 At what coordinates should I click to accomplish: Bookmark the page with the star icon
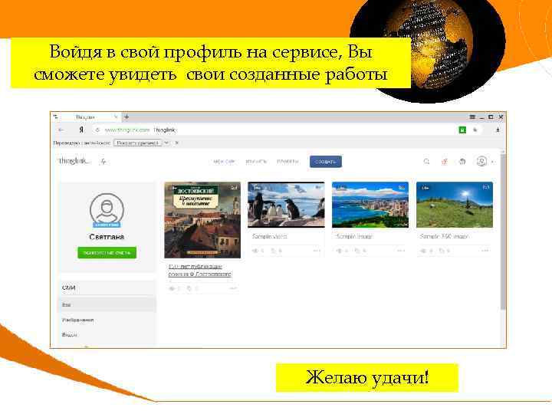pyautogui.click(x=475, y=130)
